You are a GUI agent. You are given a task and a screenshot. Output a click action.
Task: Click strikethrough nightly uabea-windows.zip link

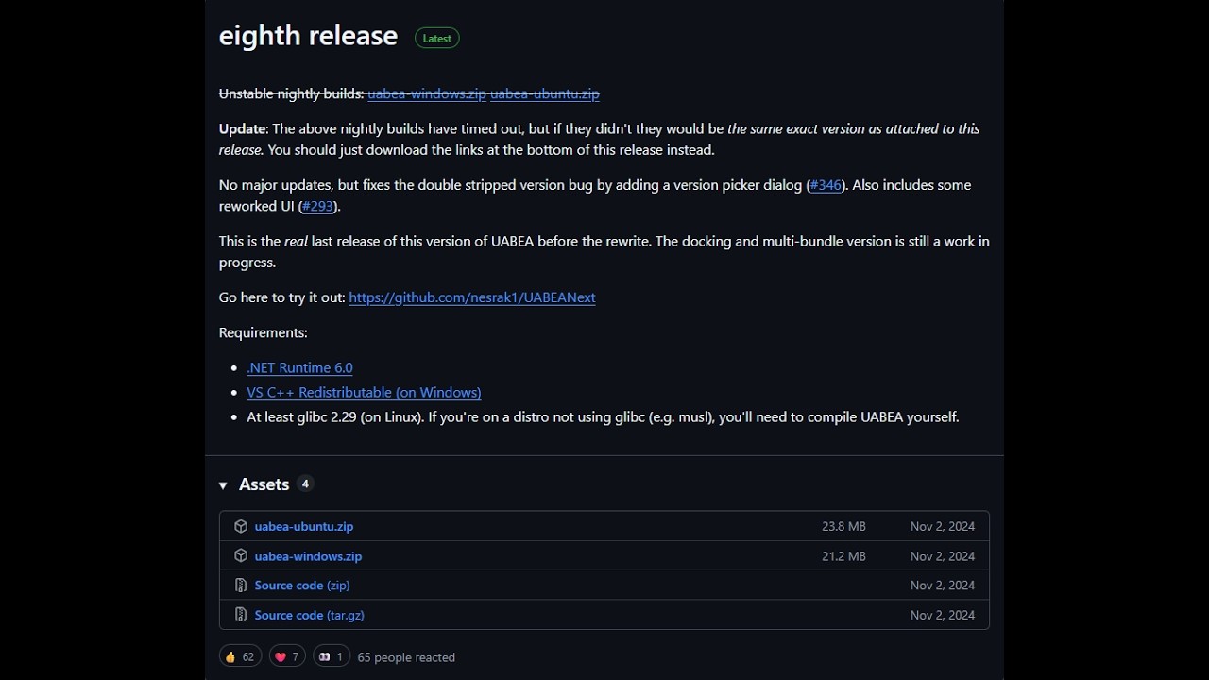pyautogui.click(x=427, y=93)
